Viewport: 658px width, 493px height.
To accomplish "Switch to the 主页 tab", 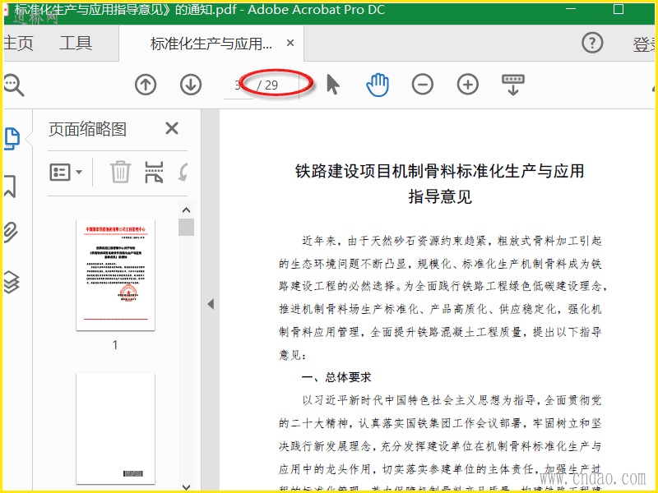I will pos(18,44).
